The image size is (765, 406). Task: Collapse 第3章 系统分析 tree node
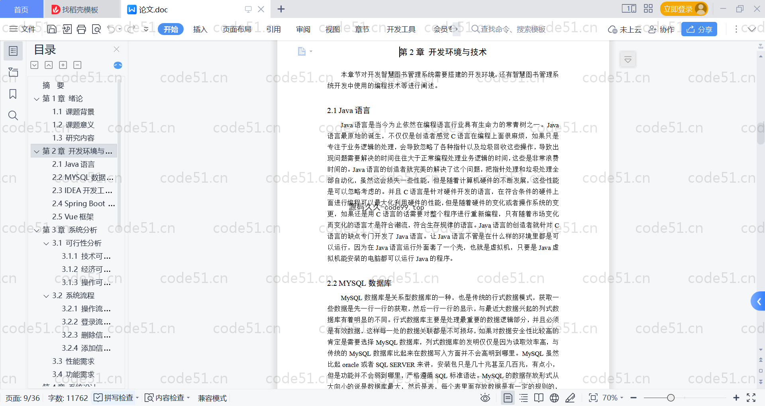pos(37,230)
